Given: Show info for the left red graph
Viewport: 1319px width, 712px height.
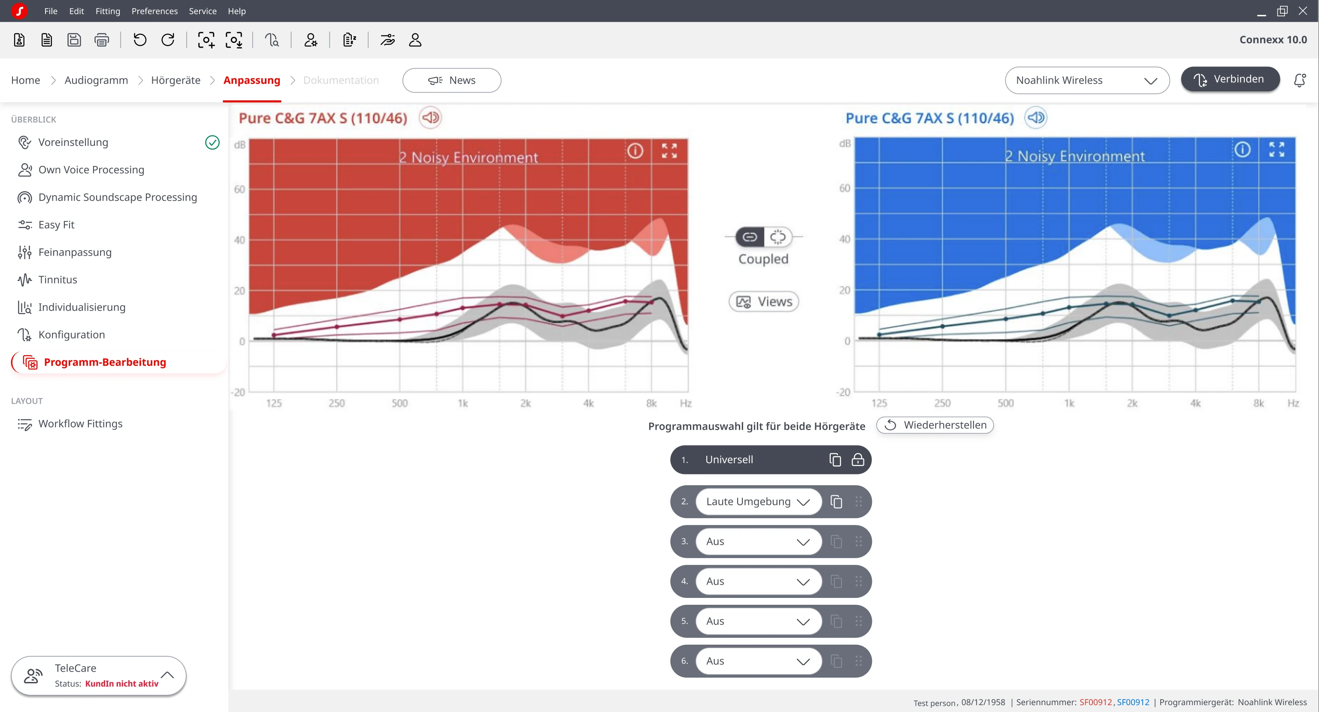Looking at the screenshot, I should click(x=635, y=151).
